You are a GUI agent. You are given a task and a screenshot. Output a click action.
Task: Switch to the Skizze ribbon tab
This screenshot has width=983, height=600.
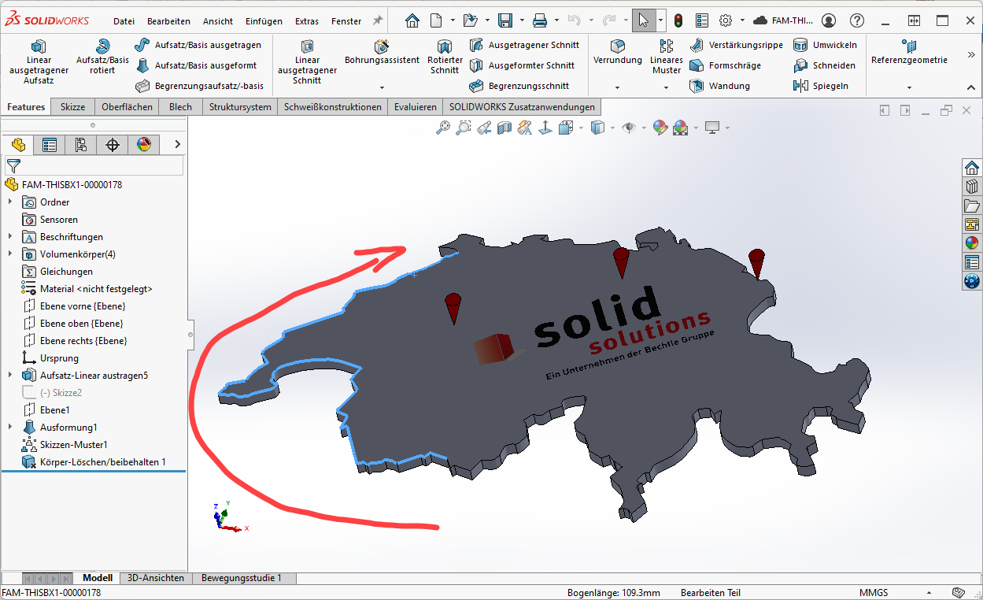click(72, 107)
